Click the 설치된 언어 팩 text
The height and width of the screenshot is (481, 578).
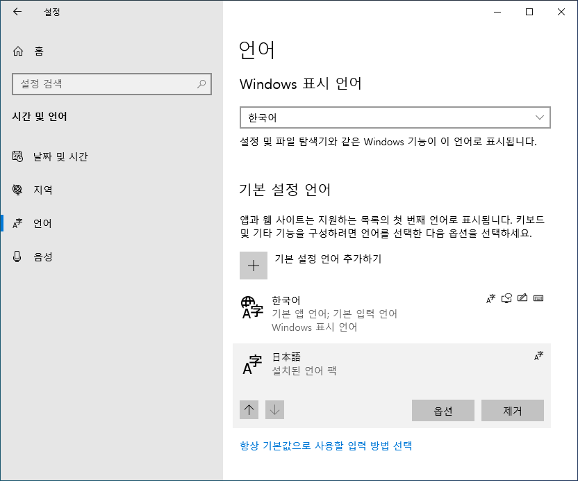point(304,370)
